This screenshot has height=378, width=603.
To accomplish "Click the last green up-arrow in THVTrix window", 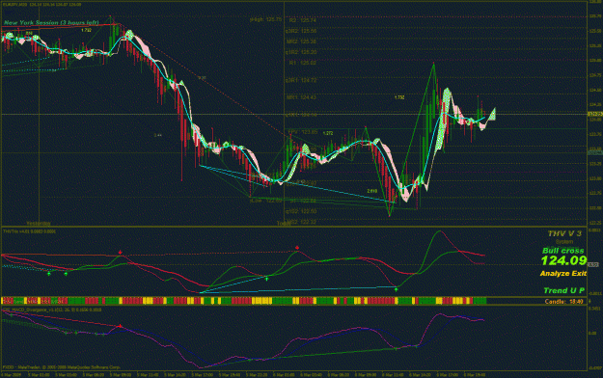I will pyautogui.click(x=397, y=289).
